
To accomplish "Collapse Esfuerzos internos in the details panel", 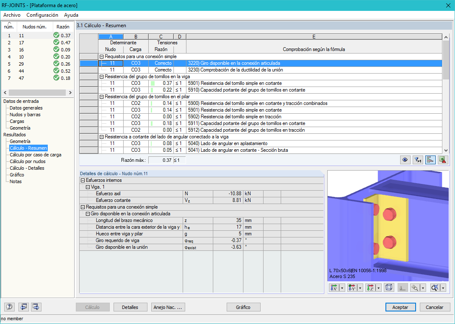I will click(83, 180).
